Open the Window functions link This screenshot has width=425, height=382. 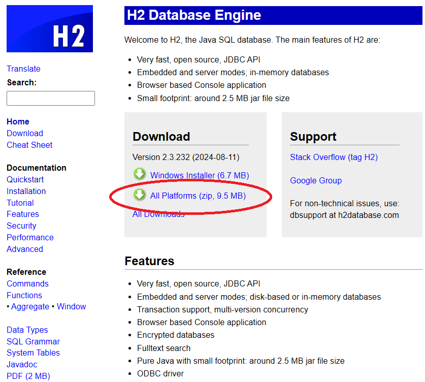tap(71, 307)
